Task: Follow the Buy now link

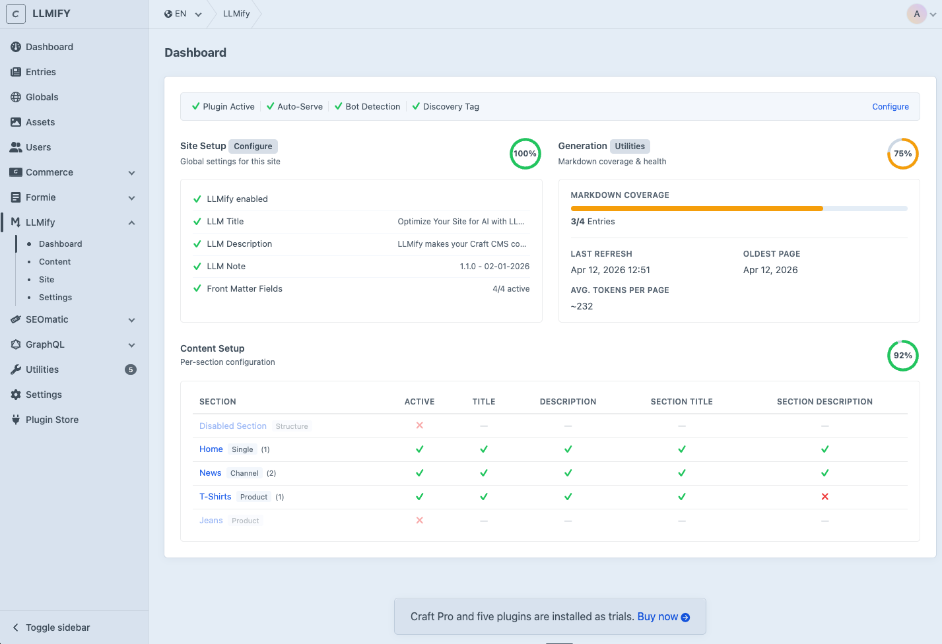Action: (657, 616)
